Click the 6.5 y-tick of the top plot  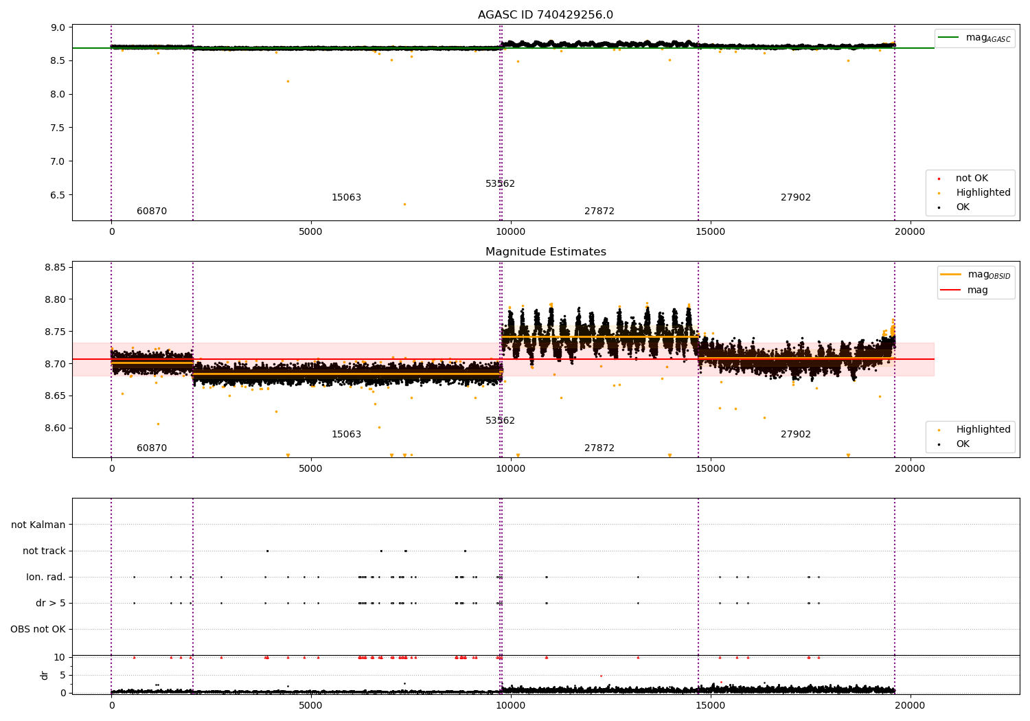pos(58,195)
